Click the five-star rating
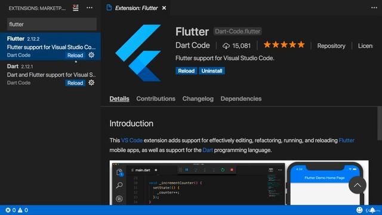The image size is (382, 215). (x=284, y=45)
